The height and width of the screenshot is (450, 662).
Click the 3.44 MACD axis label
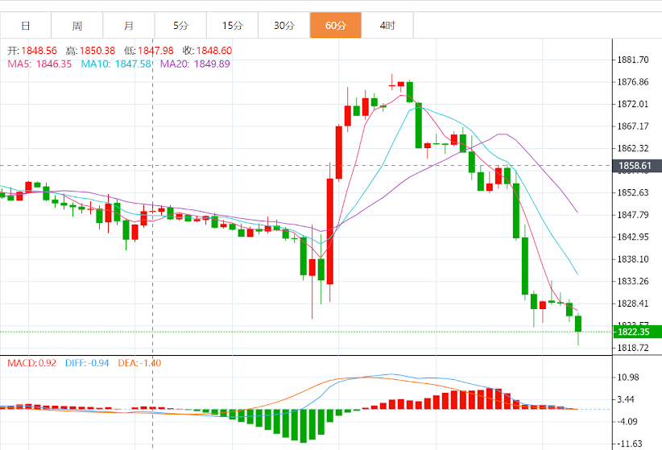(x=627, y=399)
